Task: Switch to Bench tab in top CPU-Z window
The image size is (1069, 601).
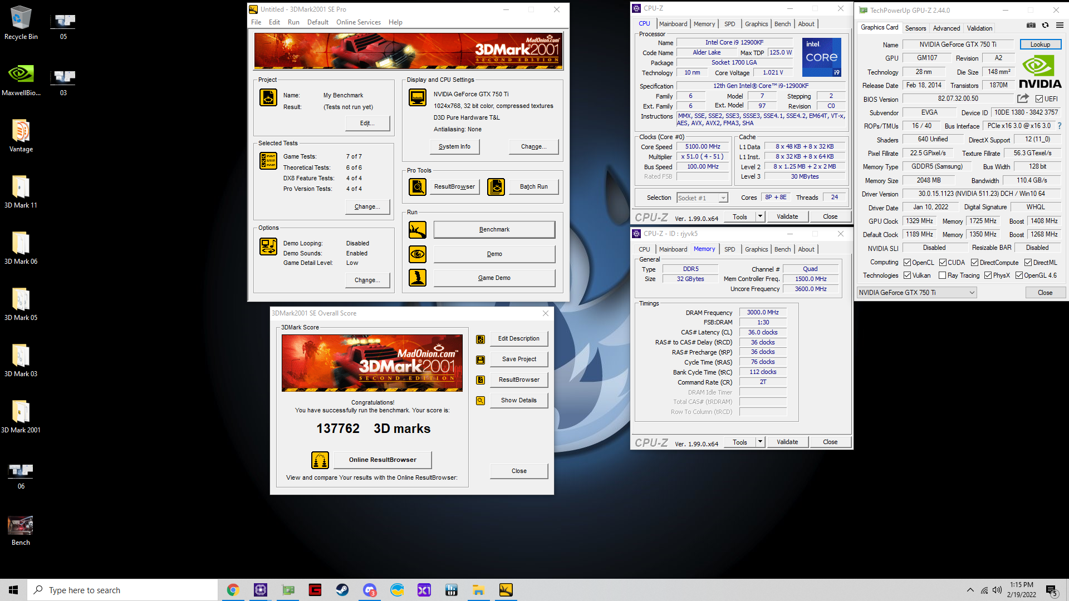Action: tap(782, 24)
